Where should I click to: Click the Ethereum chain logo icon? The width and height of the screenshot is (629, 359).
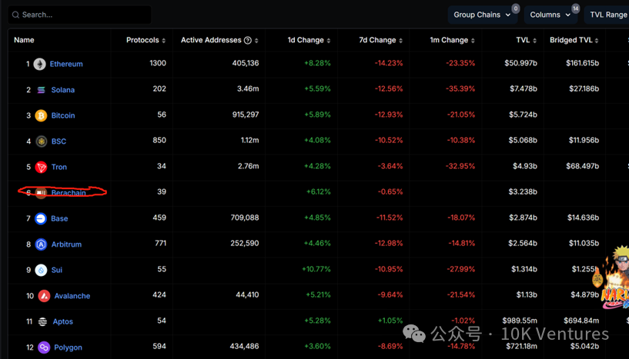pyautogui.click(x=40, y=64)
